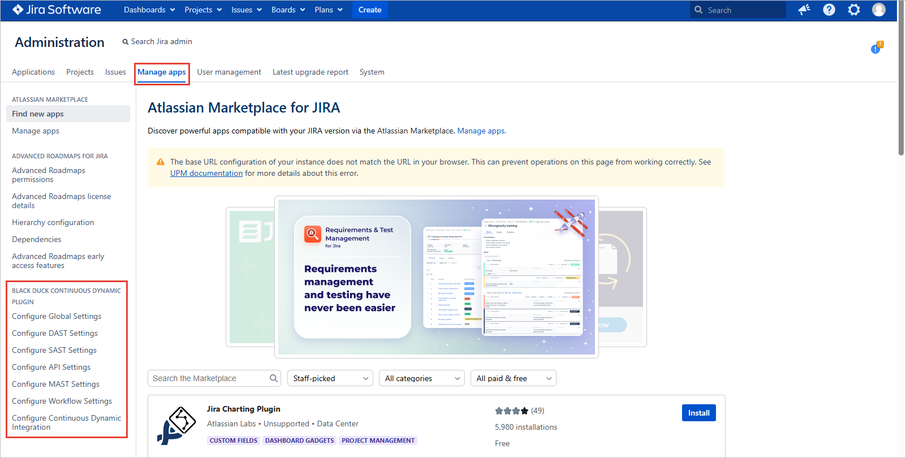The width and height of the screenshot is (906, 458).
Task: Show the previous carousel banner
Action: point(250,277)
